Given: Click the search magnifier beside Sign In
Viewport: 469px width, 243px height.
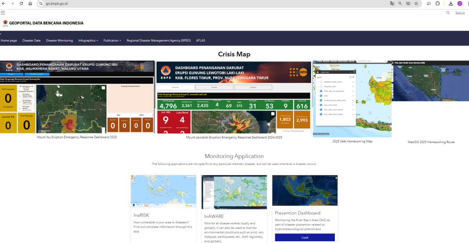Looking at the screenshot, I should pyautogui.click(x=448, y=13).
